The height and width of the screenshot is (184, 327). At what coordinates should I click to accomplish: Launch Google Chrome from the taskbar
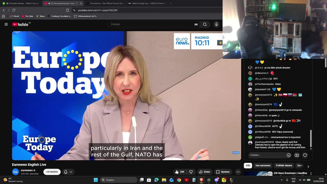point(179,180)
